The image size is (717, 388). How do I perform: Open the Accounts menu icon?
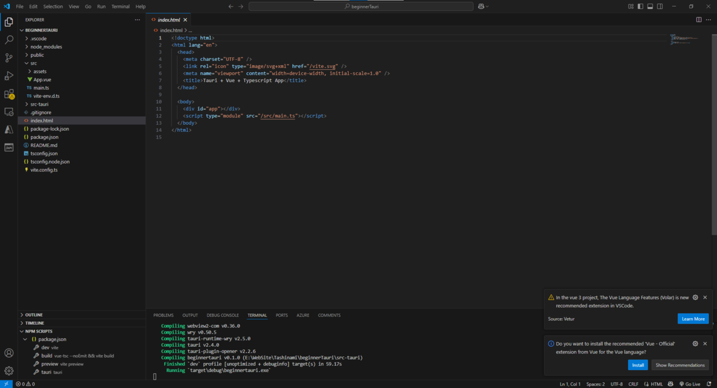coord(9,353)
